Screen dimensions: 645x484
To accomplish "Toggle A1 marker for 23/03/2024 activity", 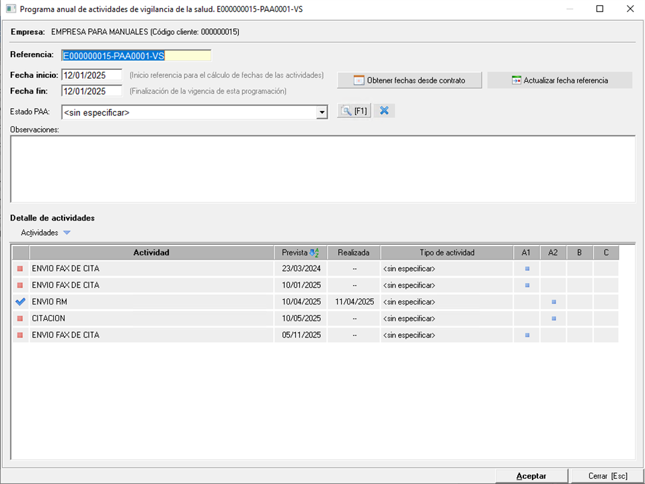I will point(527,269).
